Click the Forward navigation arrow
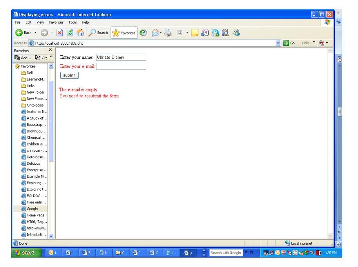The image size is (358, 267). 44,33
